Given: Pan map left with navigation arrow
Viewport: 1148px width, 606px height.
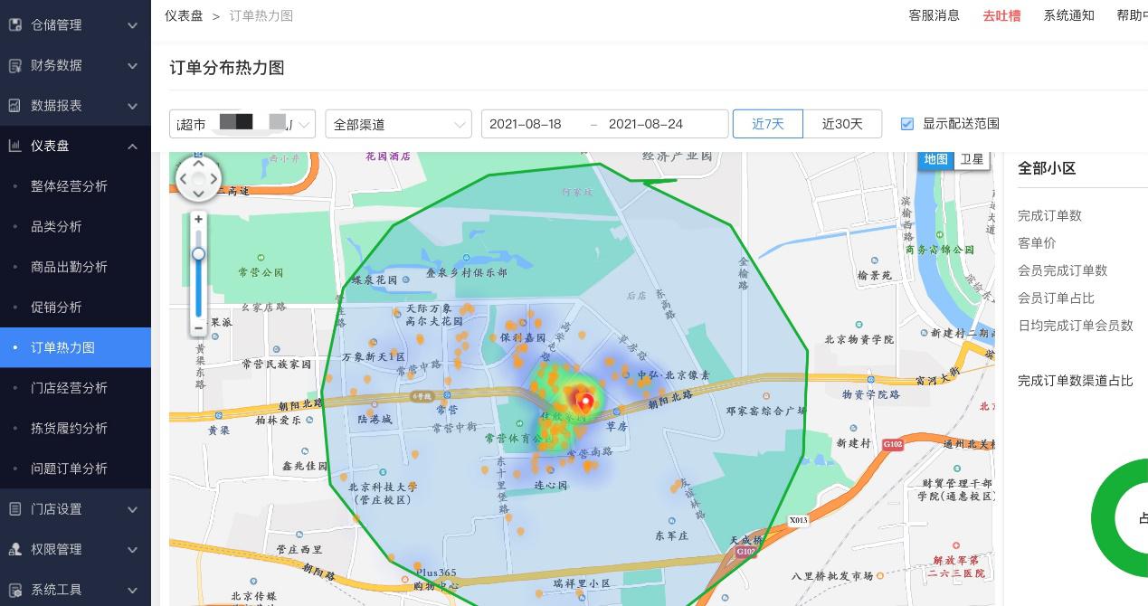Looking at the screenshot, I should 183,179.
